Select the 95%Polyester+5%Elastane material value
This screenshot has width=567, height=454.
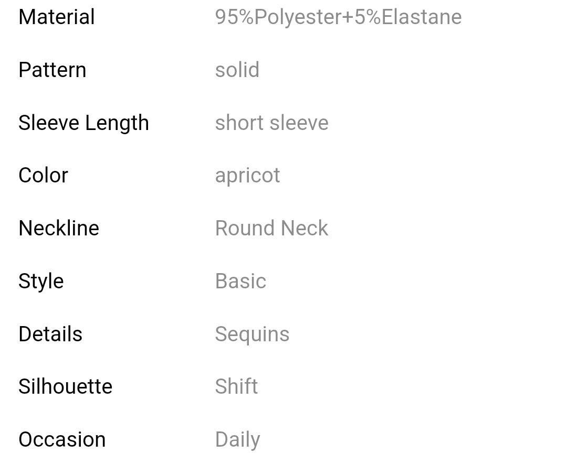(x=338, y=17)
